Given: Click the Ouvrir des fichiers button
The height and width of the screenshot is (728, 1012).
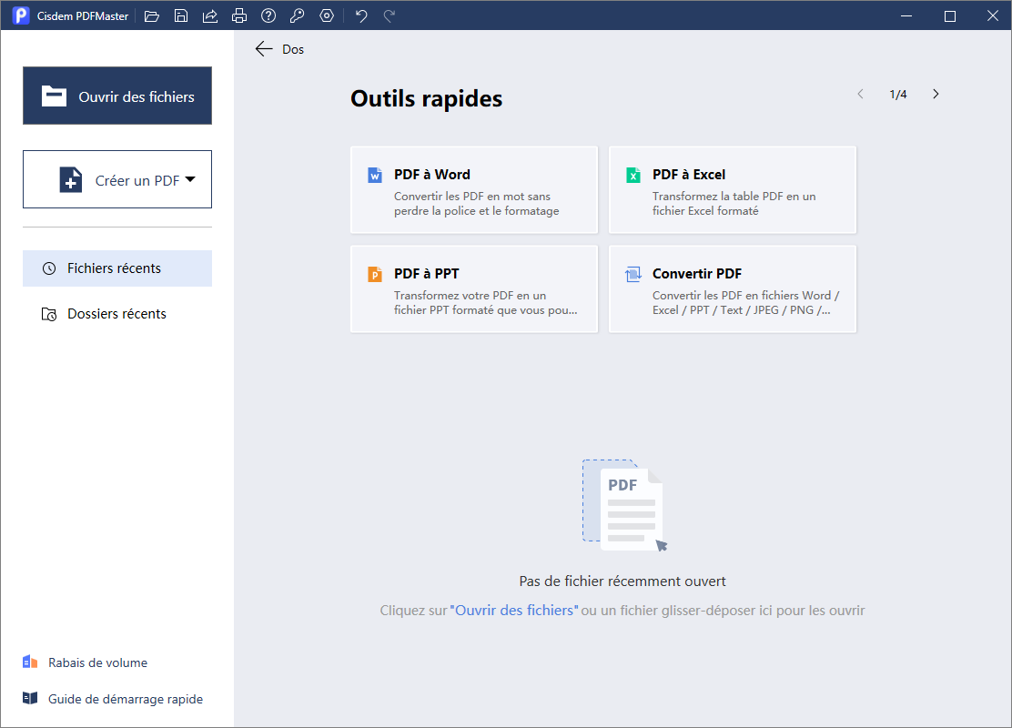Looking at the screenshot, I should point(117,96).
